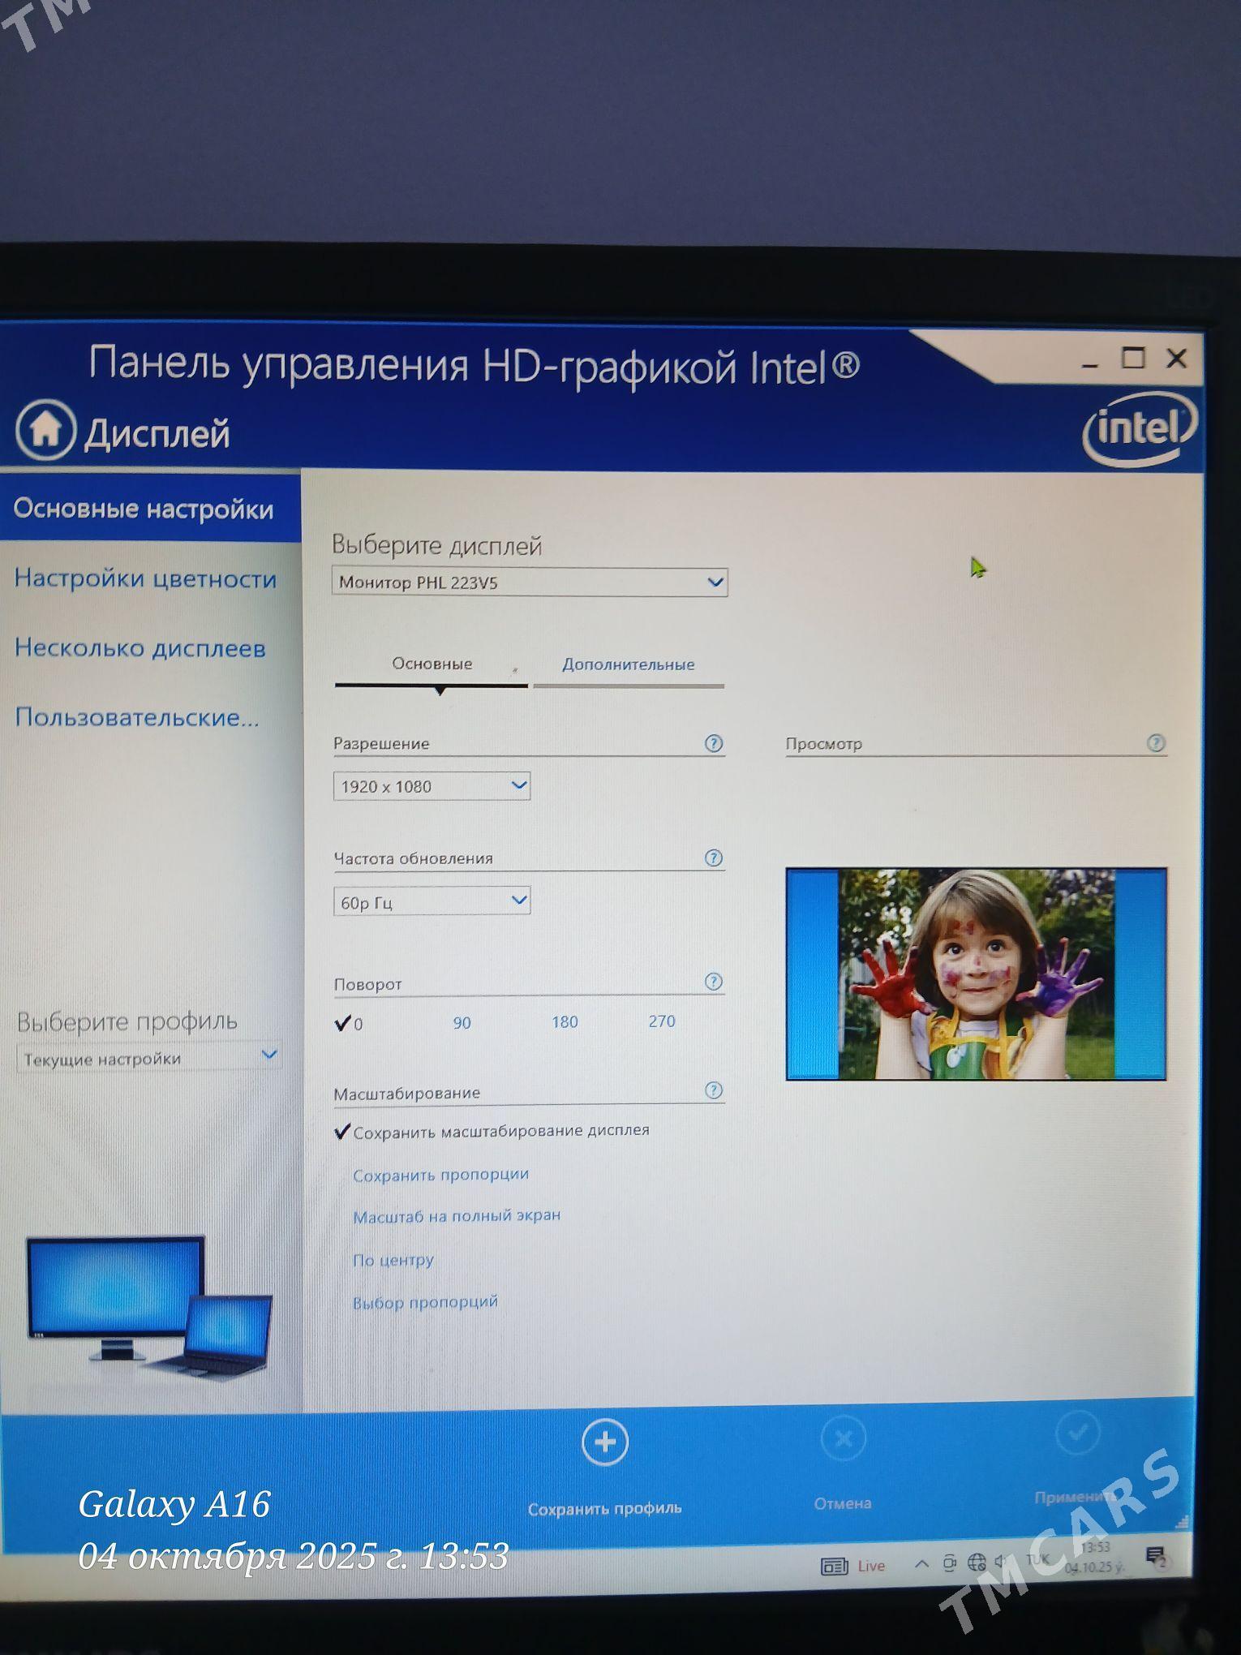This screenshot has width=1241, height=1655.
Task: Click the Сохранить профиль plus icon
Action: (604, 1443)
